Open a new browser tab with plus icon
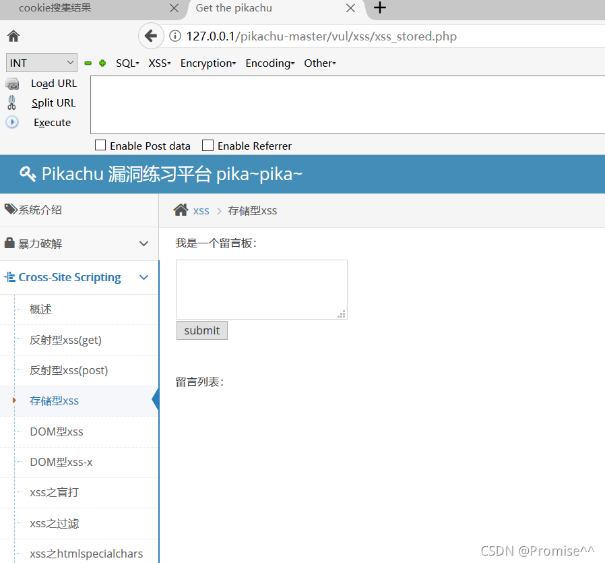Viewport: 605px width, 563px height. (380, 7)
